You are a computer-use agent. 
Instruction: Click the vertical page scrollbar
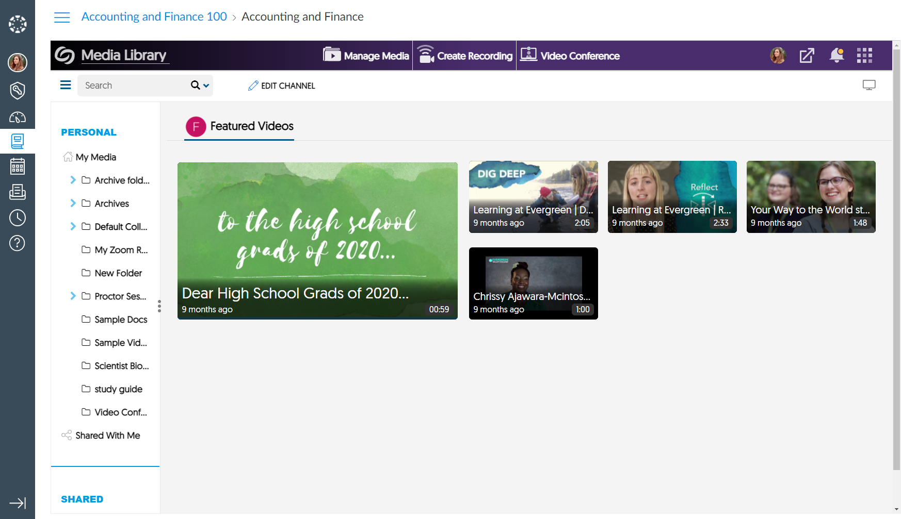click(896, 258)
